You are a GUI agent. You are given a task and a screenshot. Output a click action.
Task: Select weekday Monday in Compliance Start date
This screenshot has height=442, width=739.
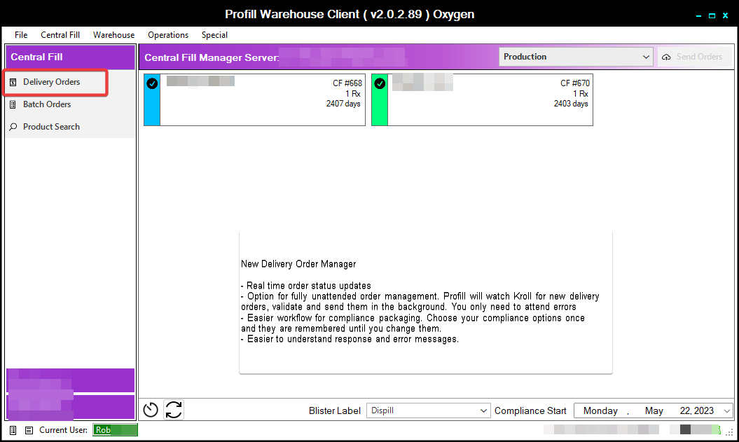pos(600,411)
